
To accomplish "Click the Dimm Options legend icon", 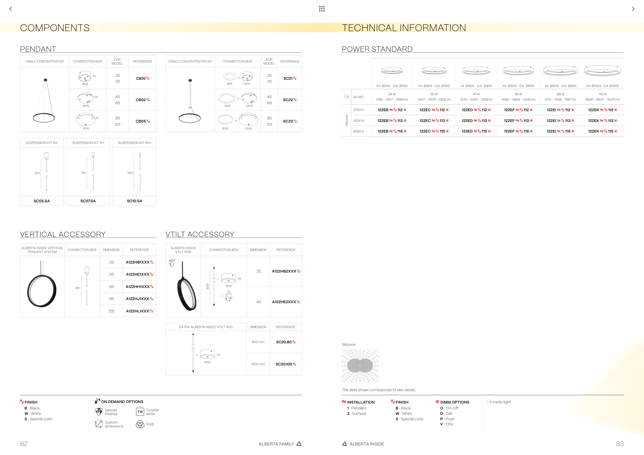I will pyautogui.click(x=437, y=402).
